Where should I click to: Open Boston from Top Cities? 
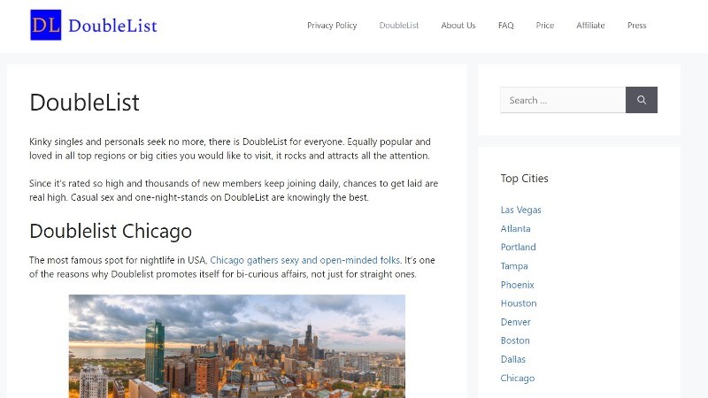tap(515, 341)
